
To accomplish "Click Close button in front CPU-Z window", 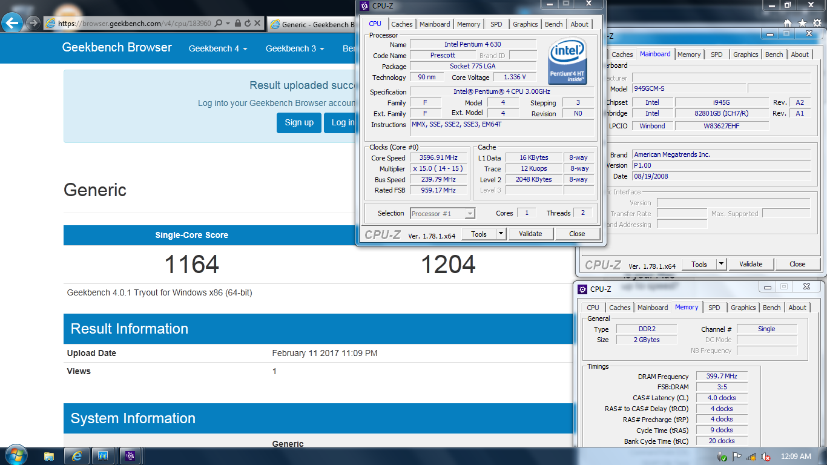I will 577,234.
